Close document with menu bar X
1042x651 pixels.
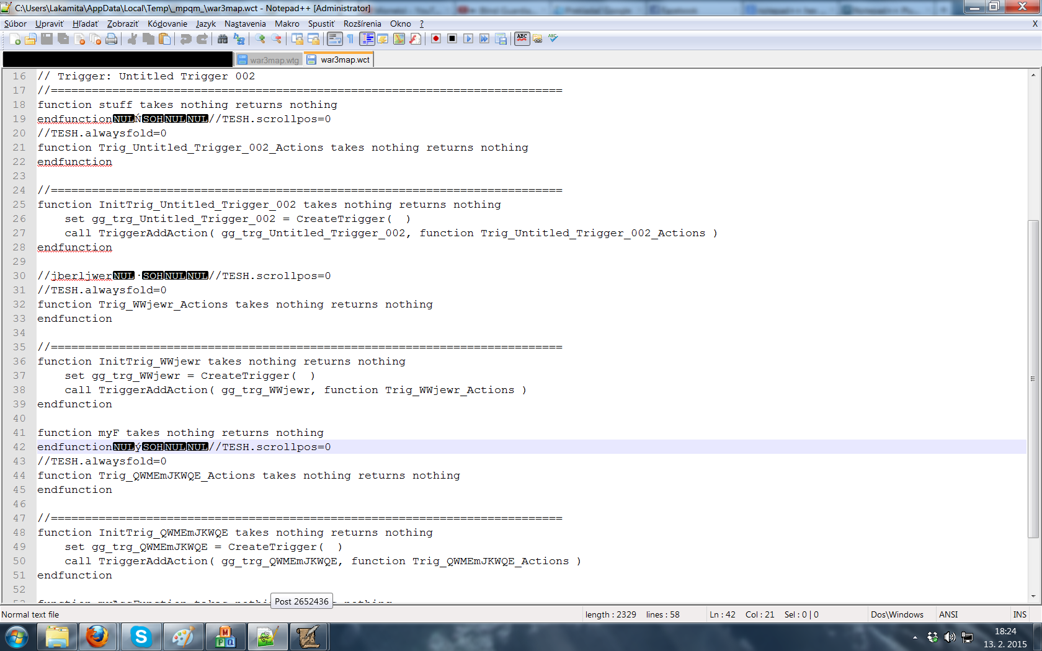click(x=1035, y=24)
